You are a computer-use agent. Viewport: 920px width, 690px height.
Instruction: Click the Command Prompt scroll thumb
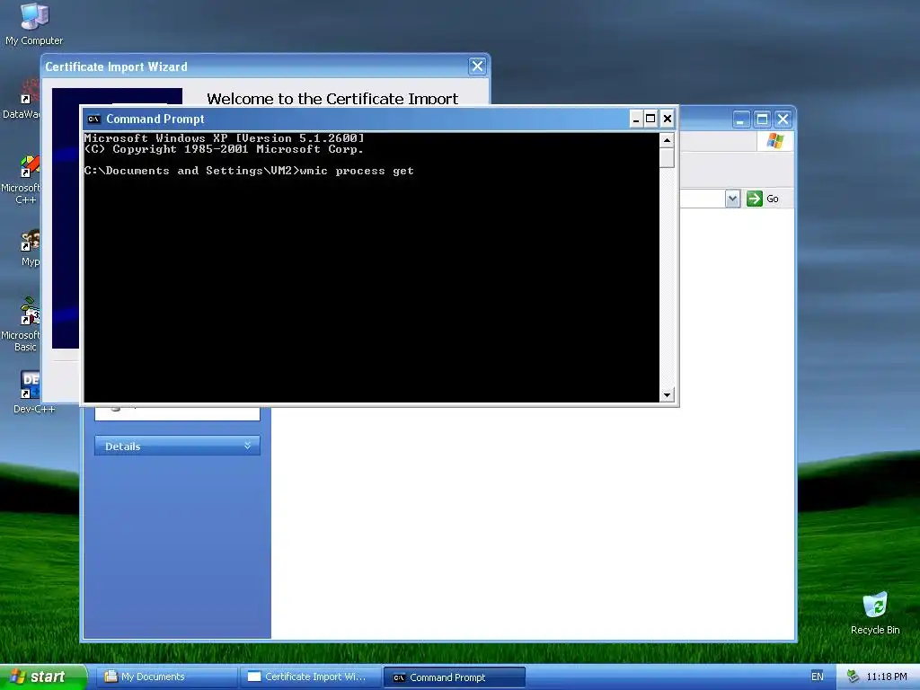(667, 158)
